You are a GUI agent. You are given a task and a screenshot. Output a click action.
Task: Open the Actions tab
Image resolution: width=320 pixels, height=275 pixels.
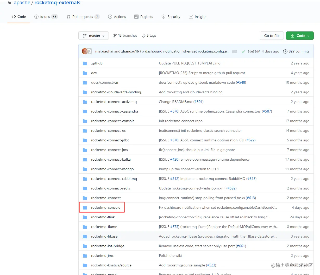tap(117, 17)
